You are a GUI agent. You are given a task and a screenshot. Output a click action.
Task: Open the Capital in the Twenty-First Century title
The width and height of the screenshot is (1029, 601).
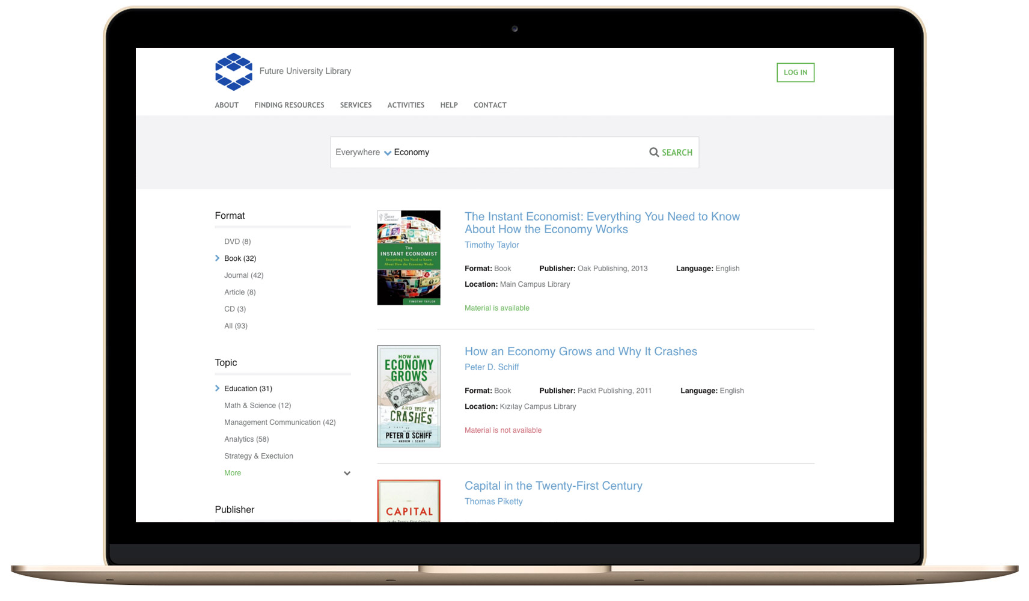click(553, 486)
